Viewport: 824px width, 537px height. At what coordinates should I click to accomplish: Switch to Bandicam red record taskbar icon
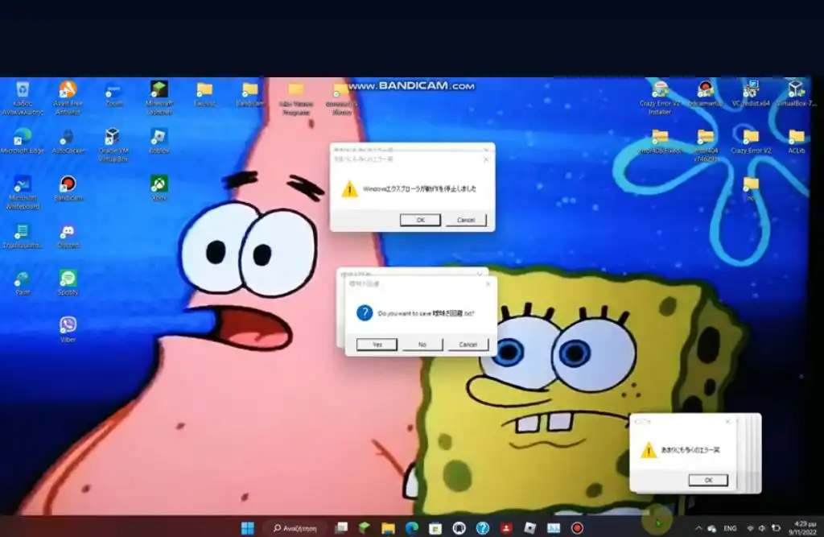tap(577, 527)
